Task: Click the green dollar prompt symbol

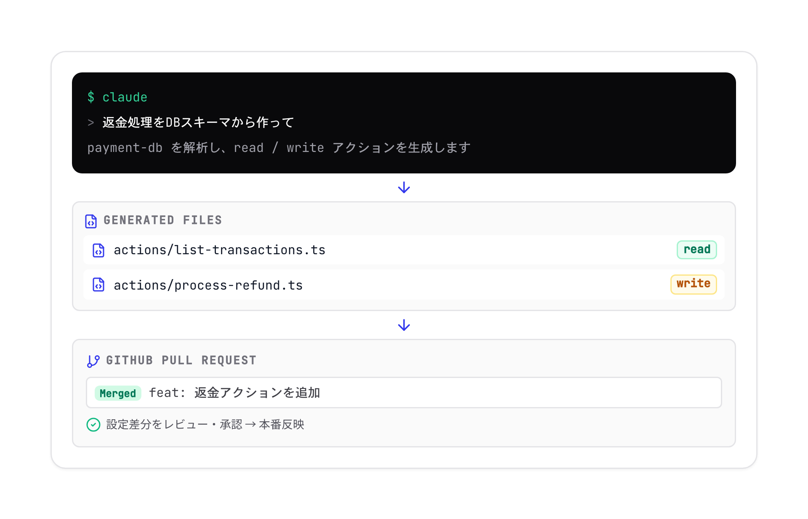Action: [91, 97]
